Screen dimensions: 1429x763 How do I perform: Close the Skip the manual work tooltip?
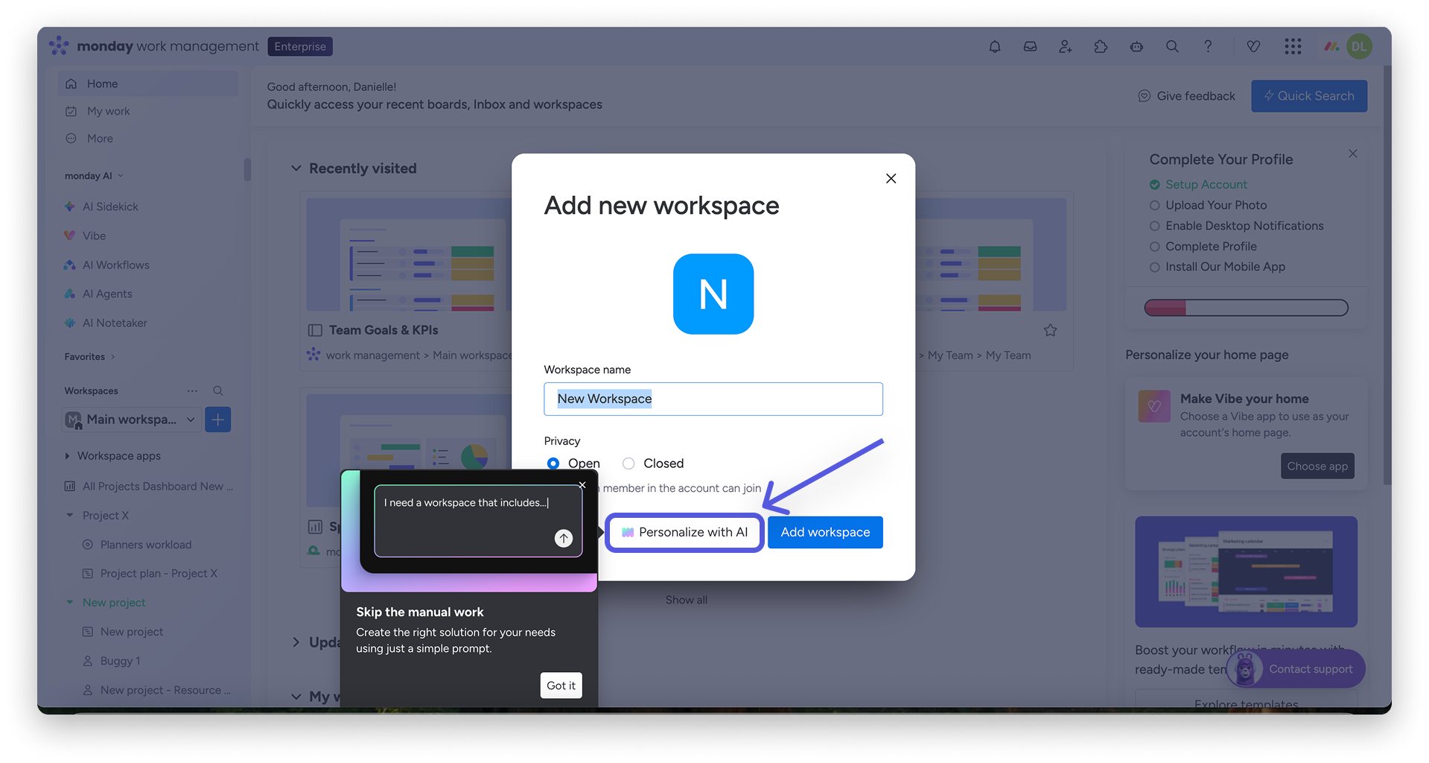coord(582,485)
